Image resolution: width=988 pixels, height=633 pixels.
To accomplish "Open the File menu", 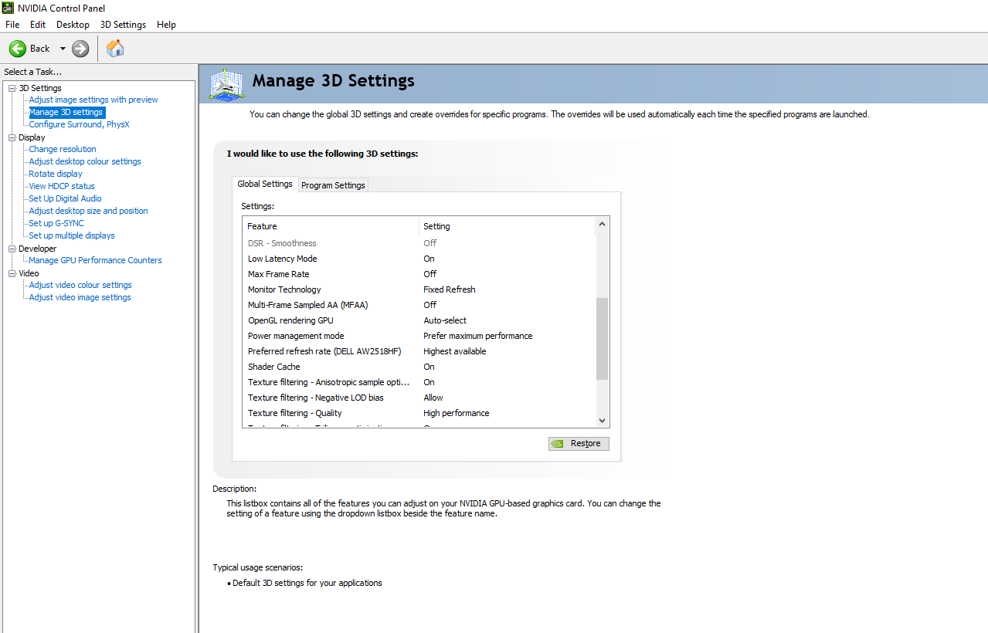I will point(12,25).
